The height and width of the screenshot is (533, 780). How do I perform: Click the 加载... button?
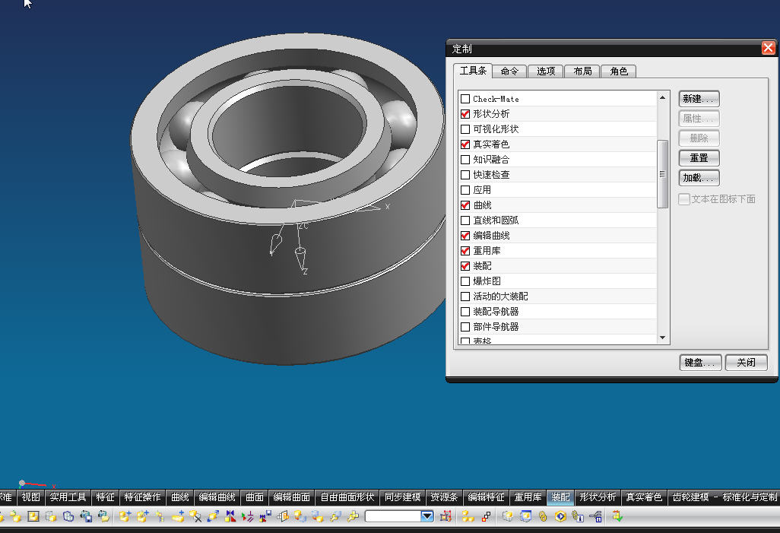click(x=699, y=178)
